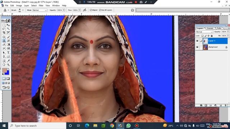Swap foreground and background colors
230x129 pixels.
pyautogui.click(x=9, y=69)
